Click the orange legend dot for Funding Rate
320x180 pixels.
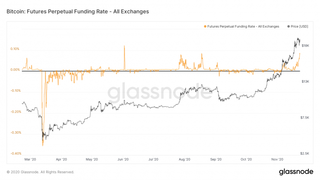[x=205, y=26]
